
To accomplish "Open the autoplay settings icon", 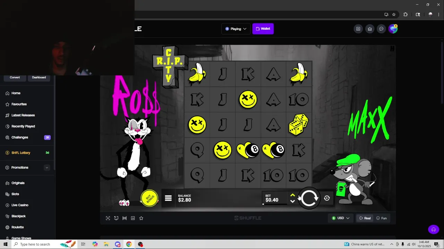I will [x=327, y=198].
